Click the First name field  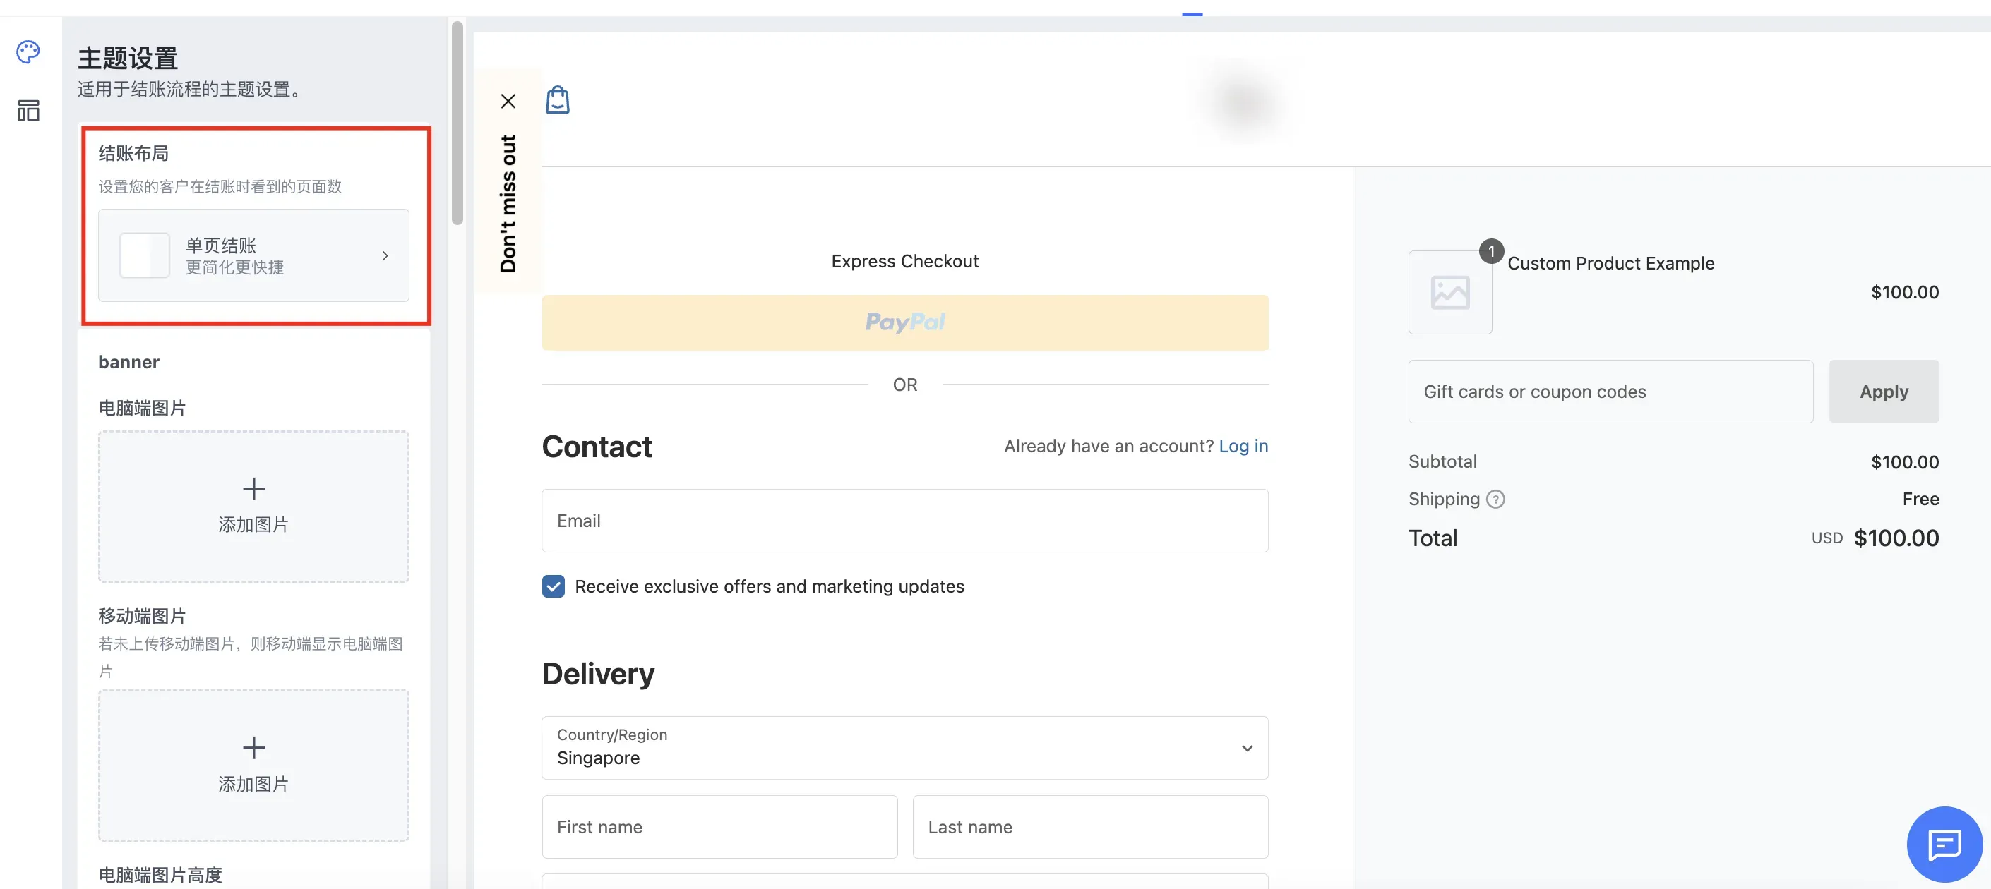[x=719, y=826]
